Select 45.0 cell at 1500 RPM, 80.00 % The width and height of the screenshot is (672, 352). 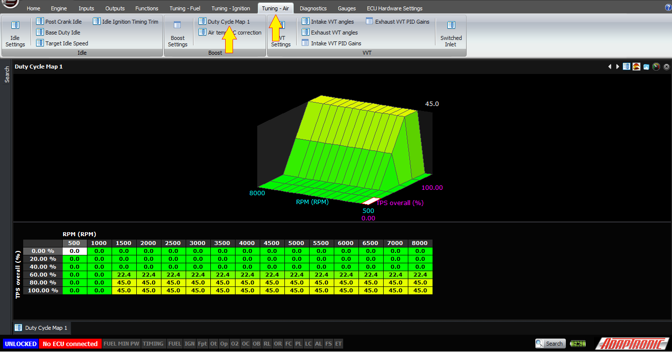tap(124, 282)
